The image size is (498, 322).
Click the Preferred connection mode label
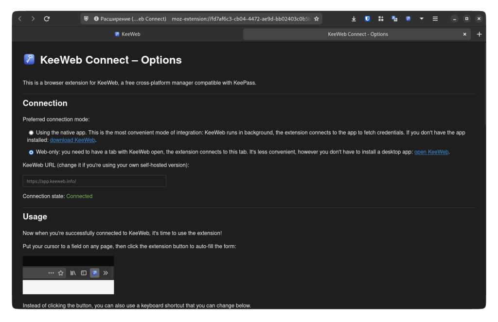56,119
